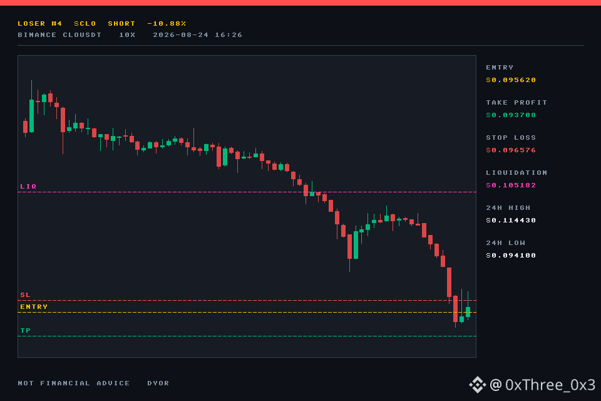The width and height of the screenshot is (601, 401).
Task: Click the 24H low value $0.094100
Action: pyautogui.click(x=511, y=256)
